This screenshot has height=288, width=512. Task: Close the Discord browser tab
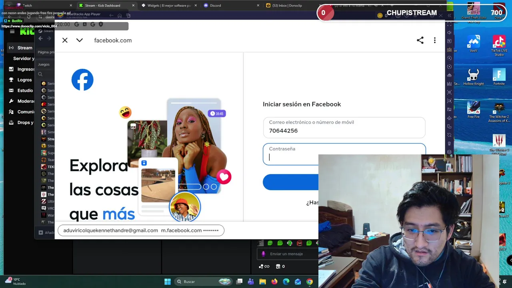click(x=258, y=6)
